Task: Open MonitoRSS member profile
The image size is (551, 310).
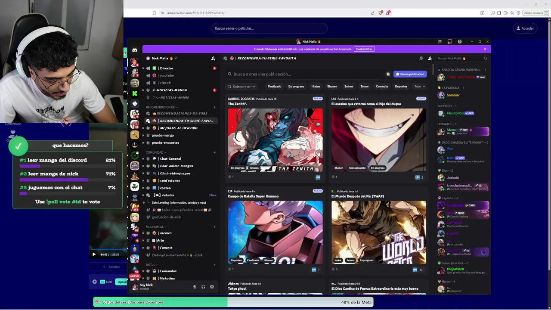Action: (463, 113)
